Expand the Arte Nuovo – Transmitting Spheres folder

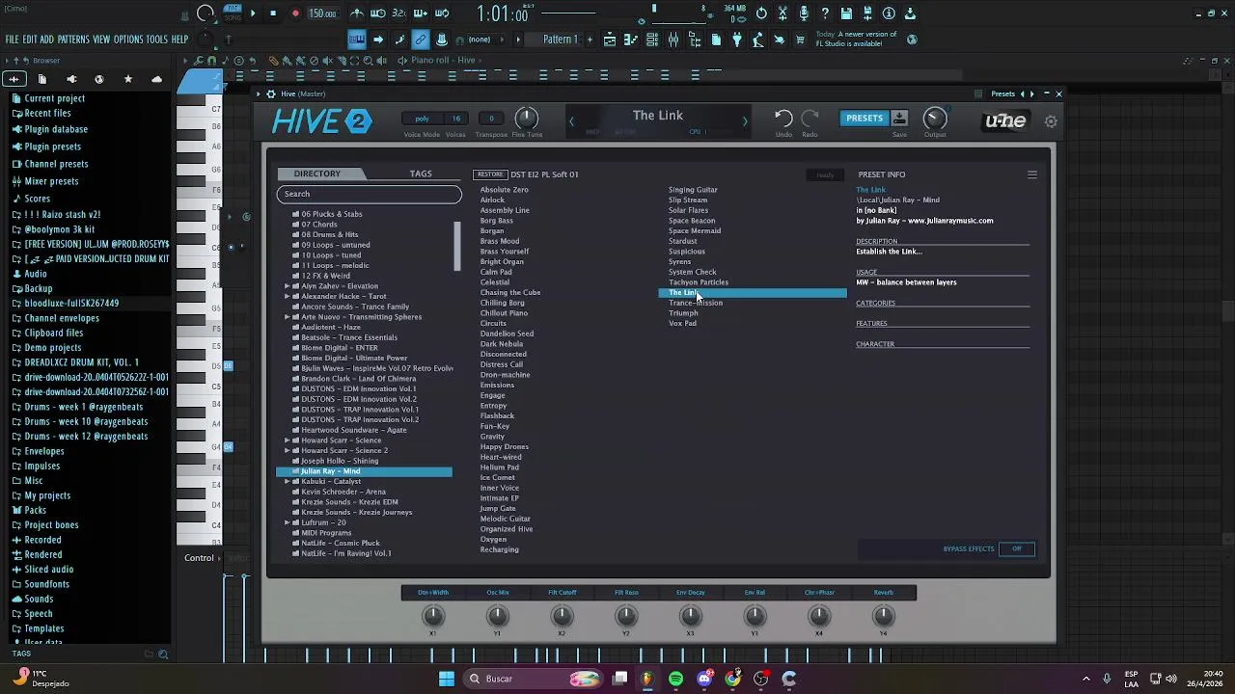287,317
